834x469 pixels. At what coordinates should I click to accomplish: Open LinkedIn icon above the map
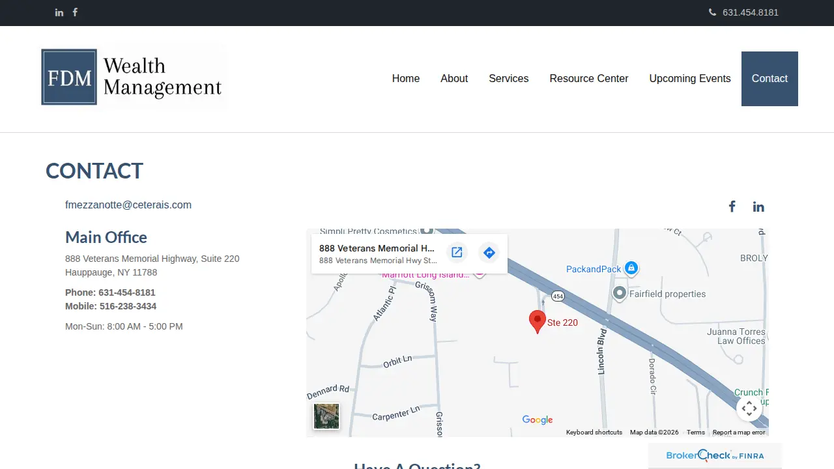(x=758, y=206)
